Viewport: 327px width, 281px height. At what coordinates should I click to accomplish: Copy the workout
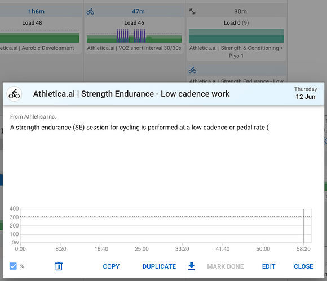pos(111,266)
